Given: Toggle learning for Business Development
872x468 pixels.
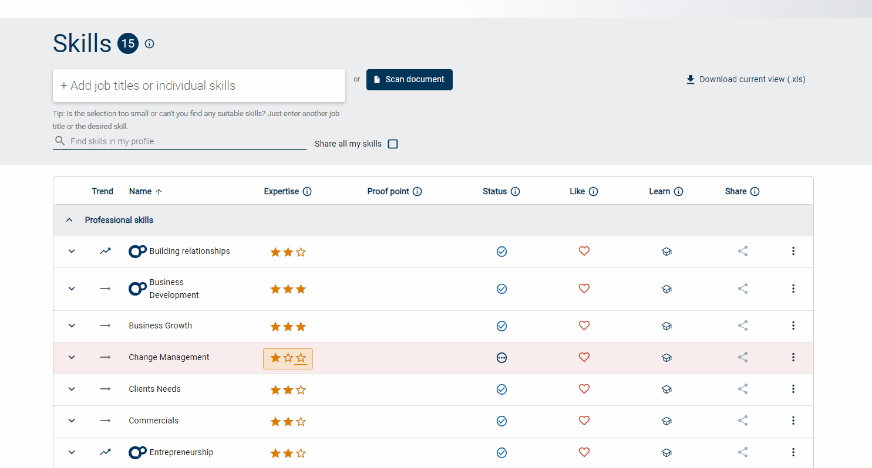Looking at the screenshot, I should tap(666, 289).
